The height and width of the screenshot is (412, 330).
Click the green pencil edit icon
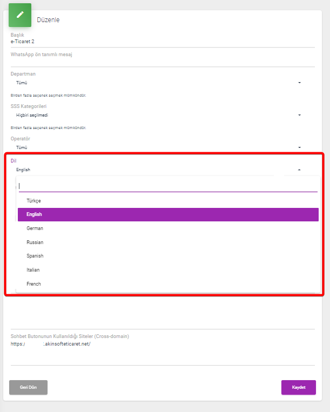pyautogui.click(x=20, y=15)
